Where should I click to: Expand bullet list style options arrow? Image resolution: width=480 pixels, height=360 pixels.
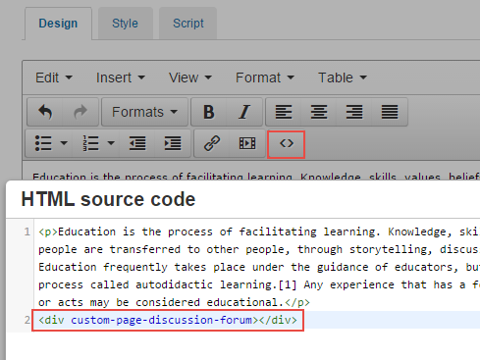coord(64,143)
